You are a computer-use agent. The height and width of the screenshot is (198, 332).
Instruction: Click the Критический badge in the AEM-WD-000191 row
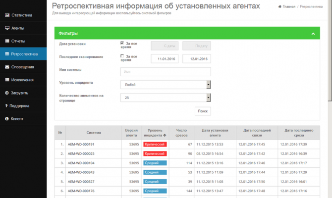pyautogui.click(x=155, y=144)
